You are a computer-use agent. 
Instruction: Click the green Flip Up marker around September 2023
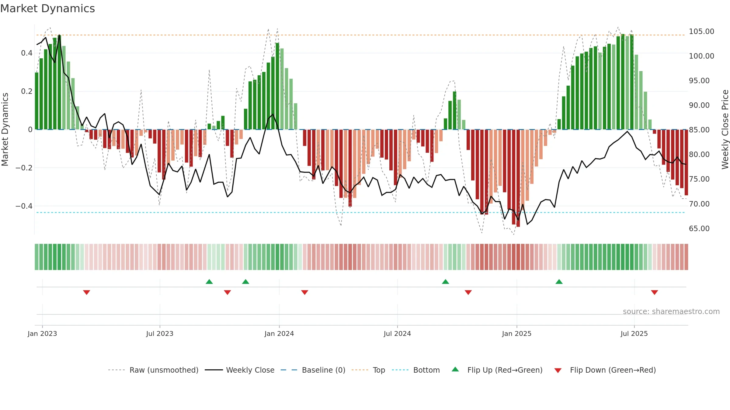coord(209,282)
